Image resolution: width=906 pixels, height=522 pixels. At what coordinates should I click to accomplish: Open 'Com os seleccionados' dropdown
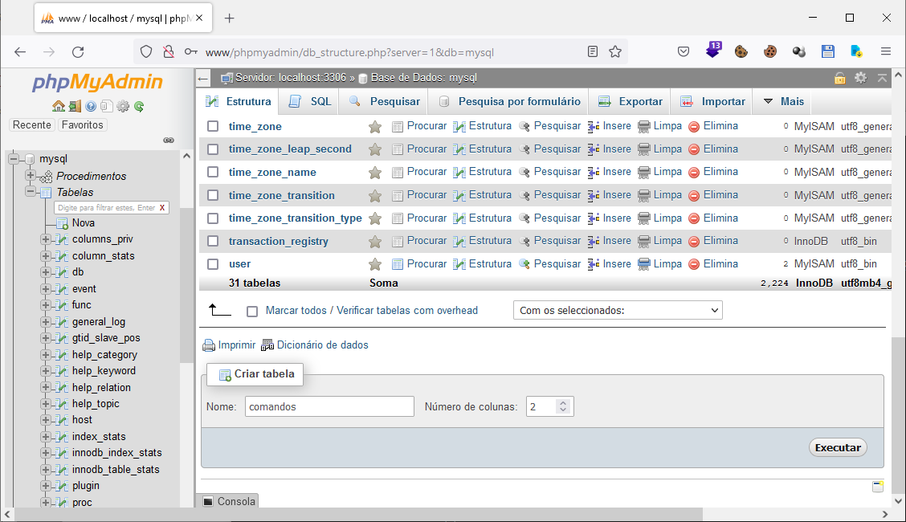point(618,310)
